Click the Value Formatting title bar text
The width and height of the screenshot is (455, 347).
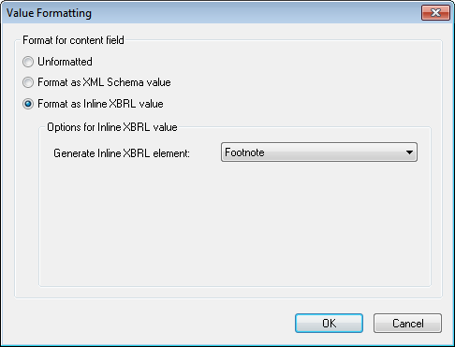click(49, 13)
